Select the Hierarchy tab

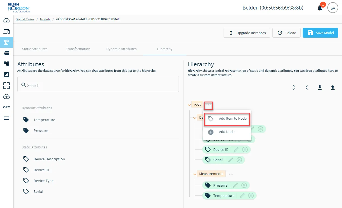(x=165, y=49)
